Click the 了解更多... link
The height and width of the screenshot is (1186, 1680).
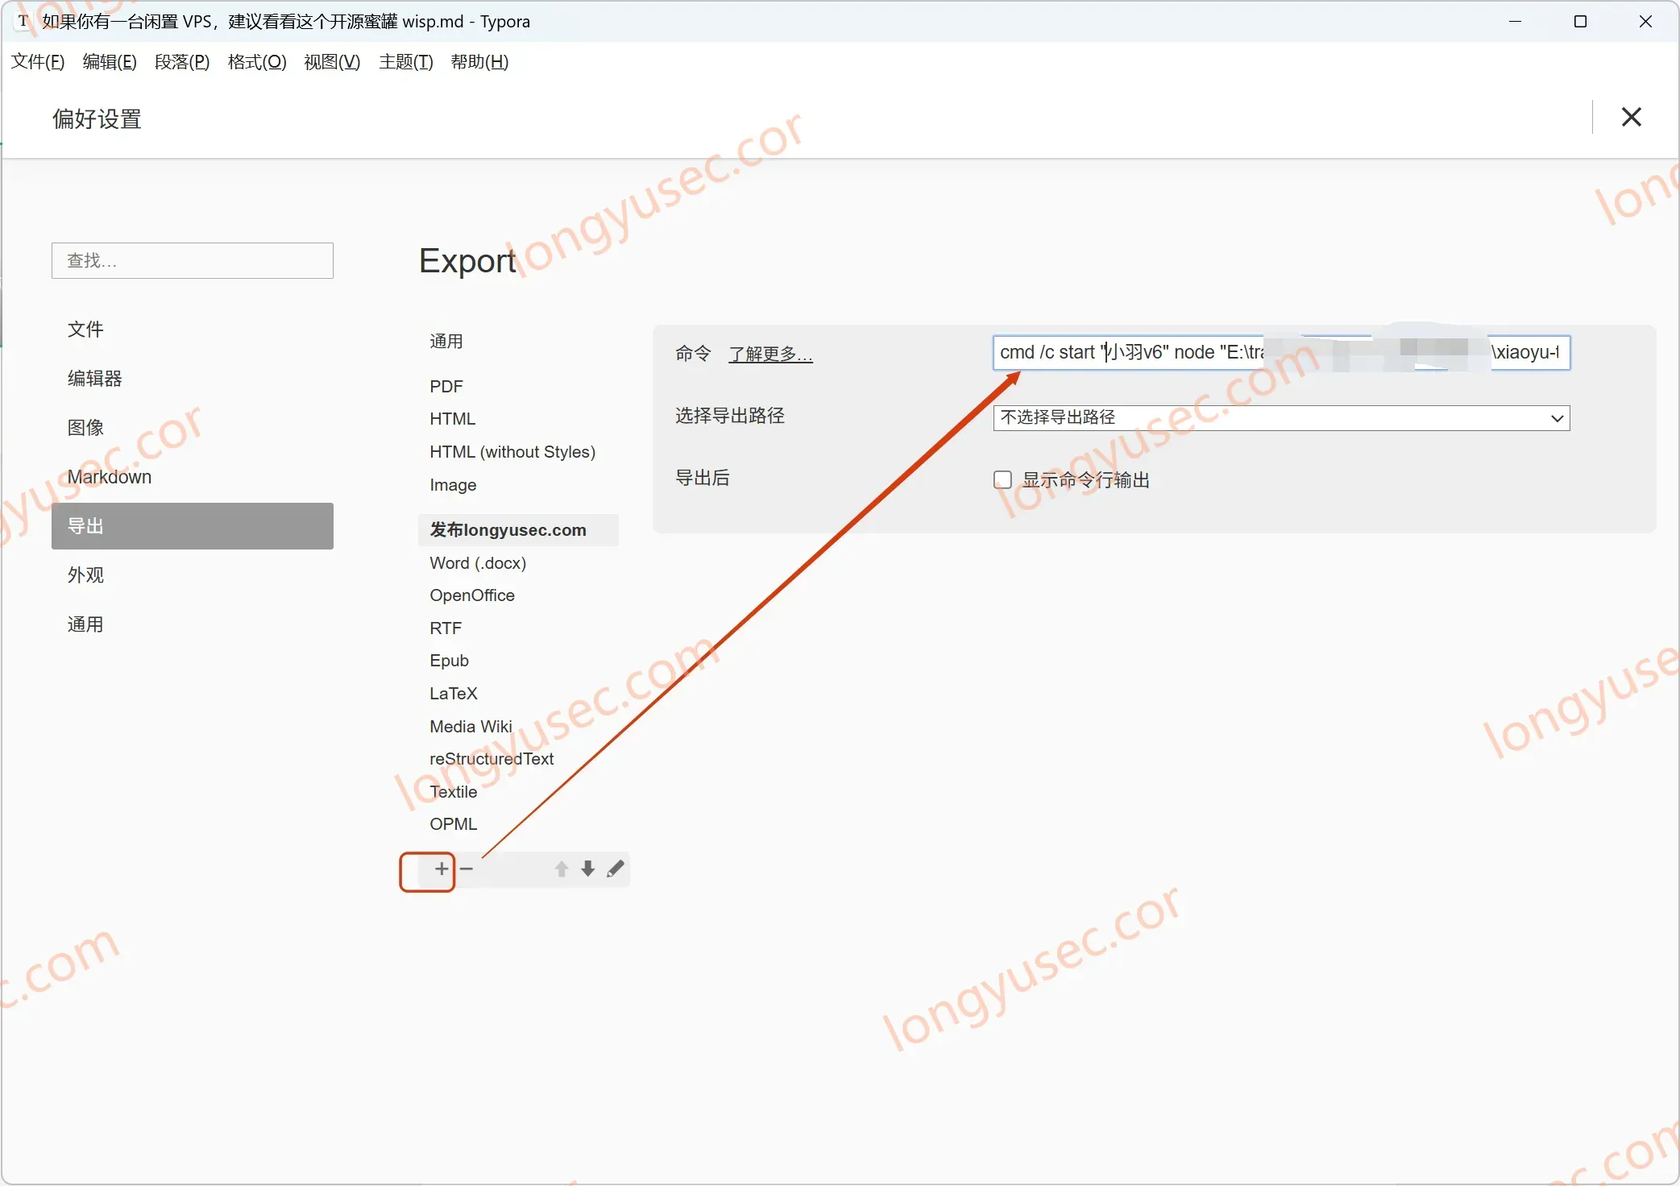tap(770, 354)
